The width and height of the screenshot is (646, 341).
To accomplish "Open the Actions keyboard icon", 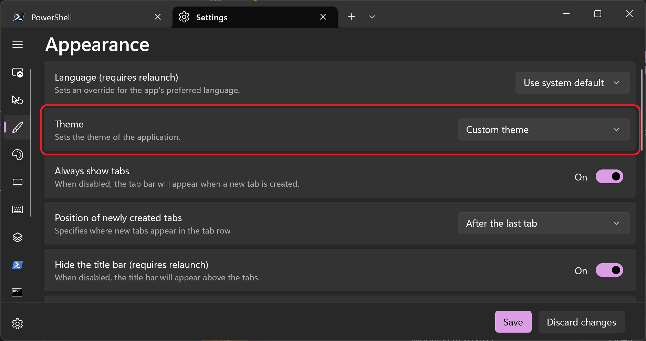I will (18, 209).
